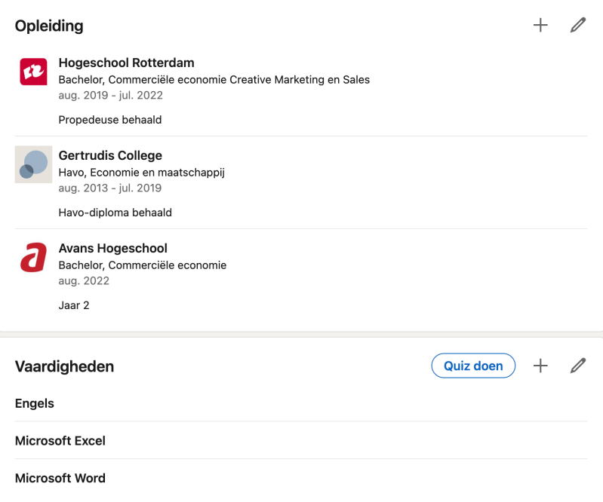Click the Jaar 2 description text
The height and width of the screenshot is (502, 603).
74,305
